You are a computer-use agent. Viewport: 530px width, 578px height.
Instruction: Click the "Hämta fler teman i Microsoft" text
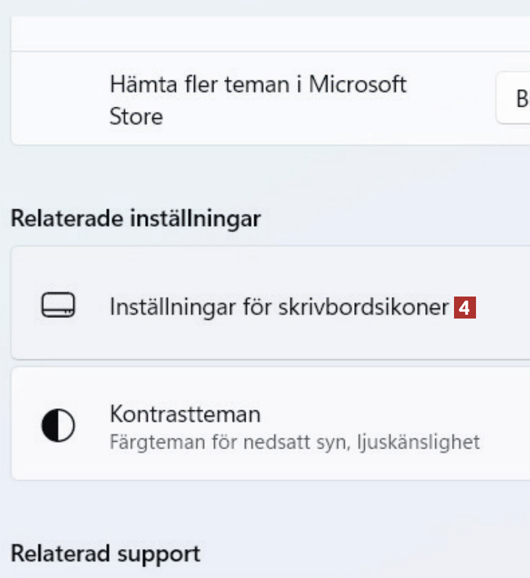coord(257,84)
